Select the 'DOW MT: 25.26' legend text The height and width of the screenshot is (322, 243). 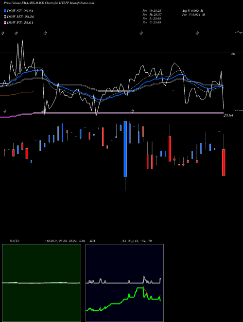(20, 17)
